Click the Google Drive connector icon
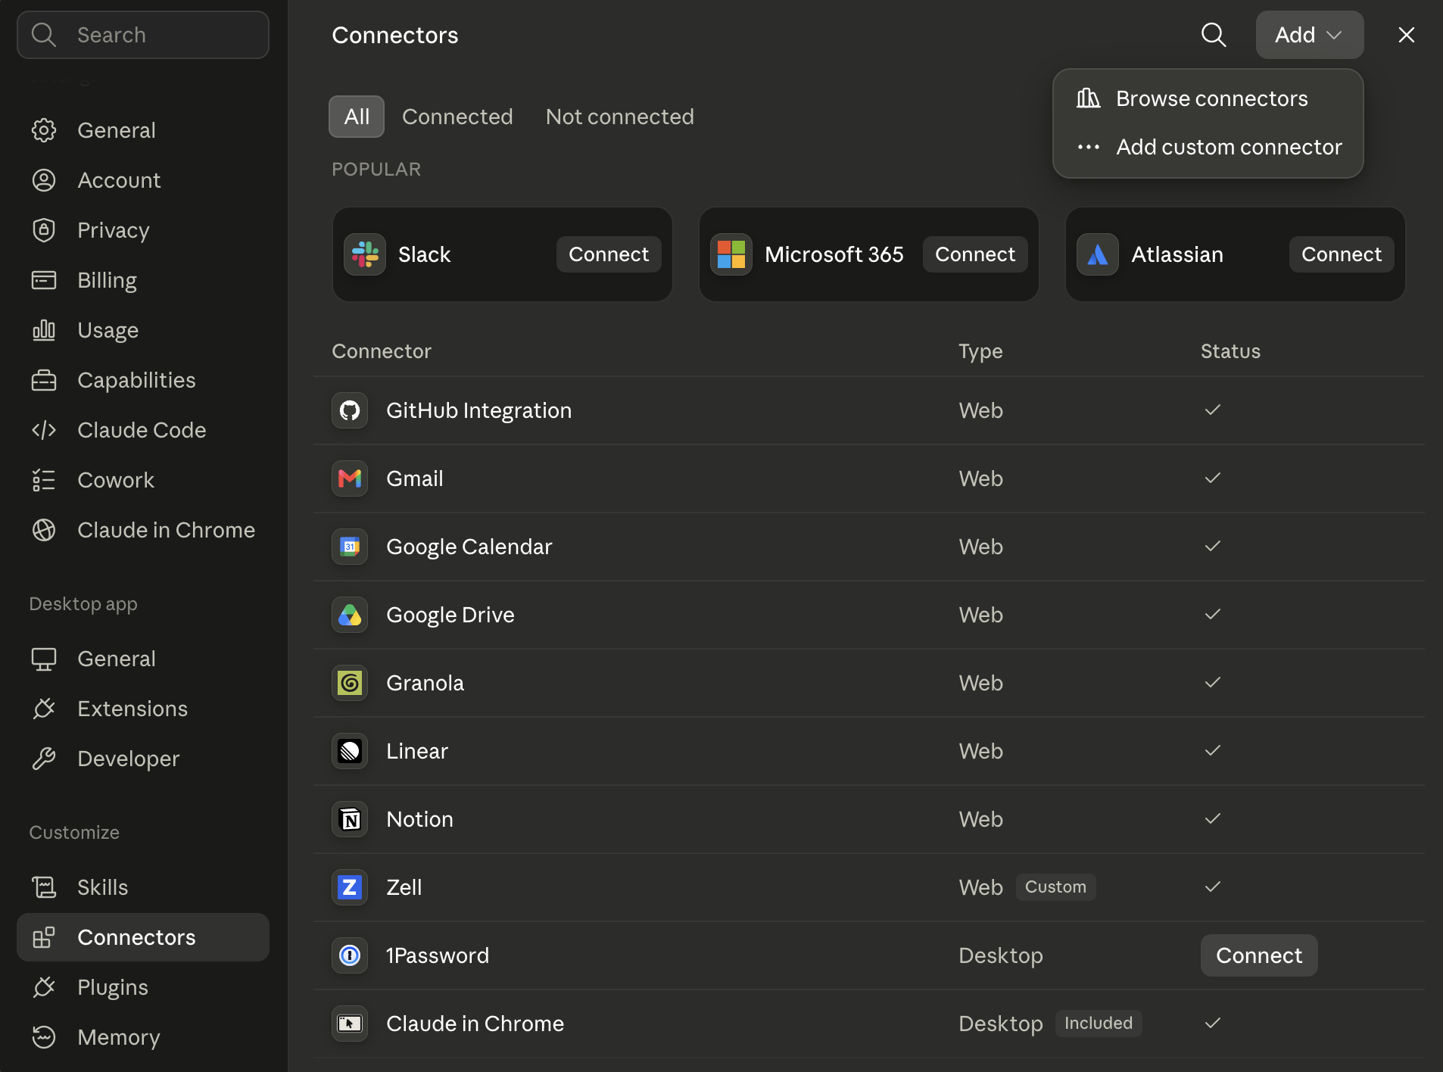This screenshot has height=1072, width=1443. click(350, 615)
